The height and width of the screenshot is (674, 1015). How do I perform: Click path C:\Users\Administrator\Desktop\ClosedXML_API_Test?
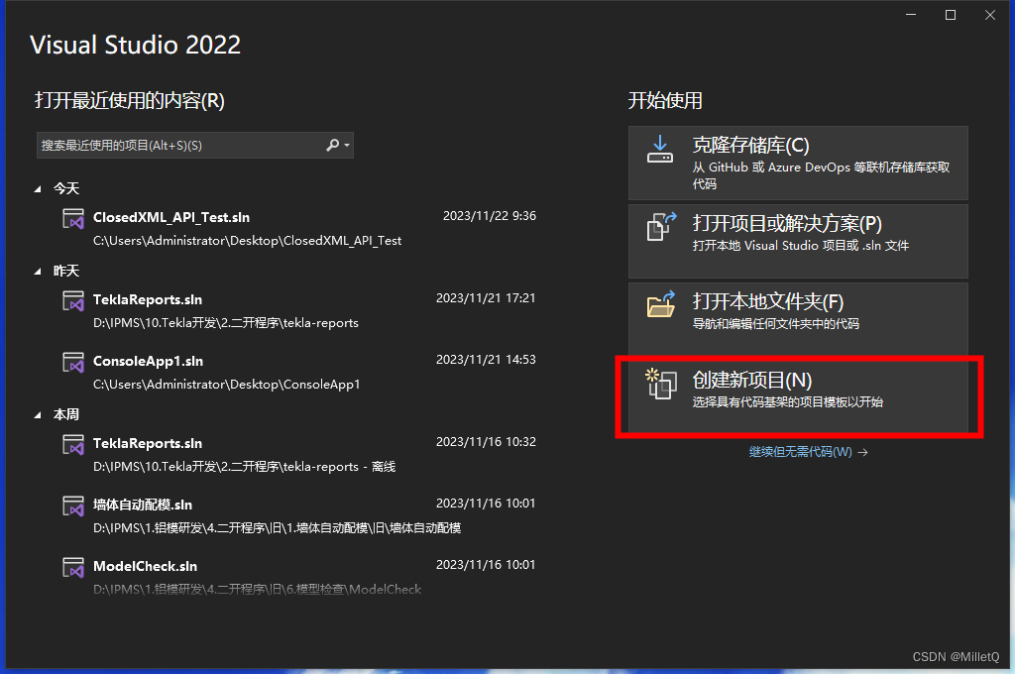(247, 240)
